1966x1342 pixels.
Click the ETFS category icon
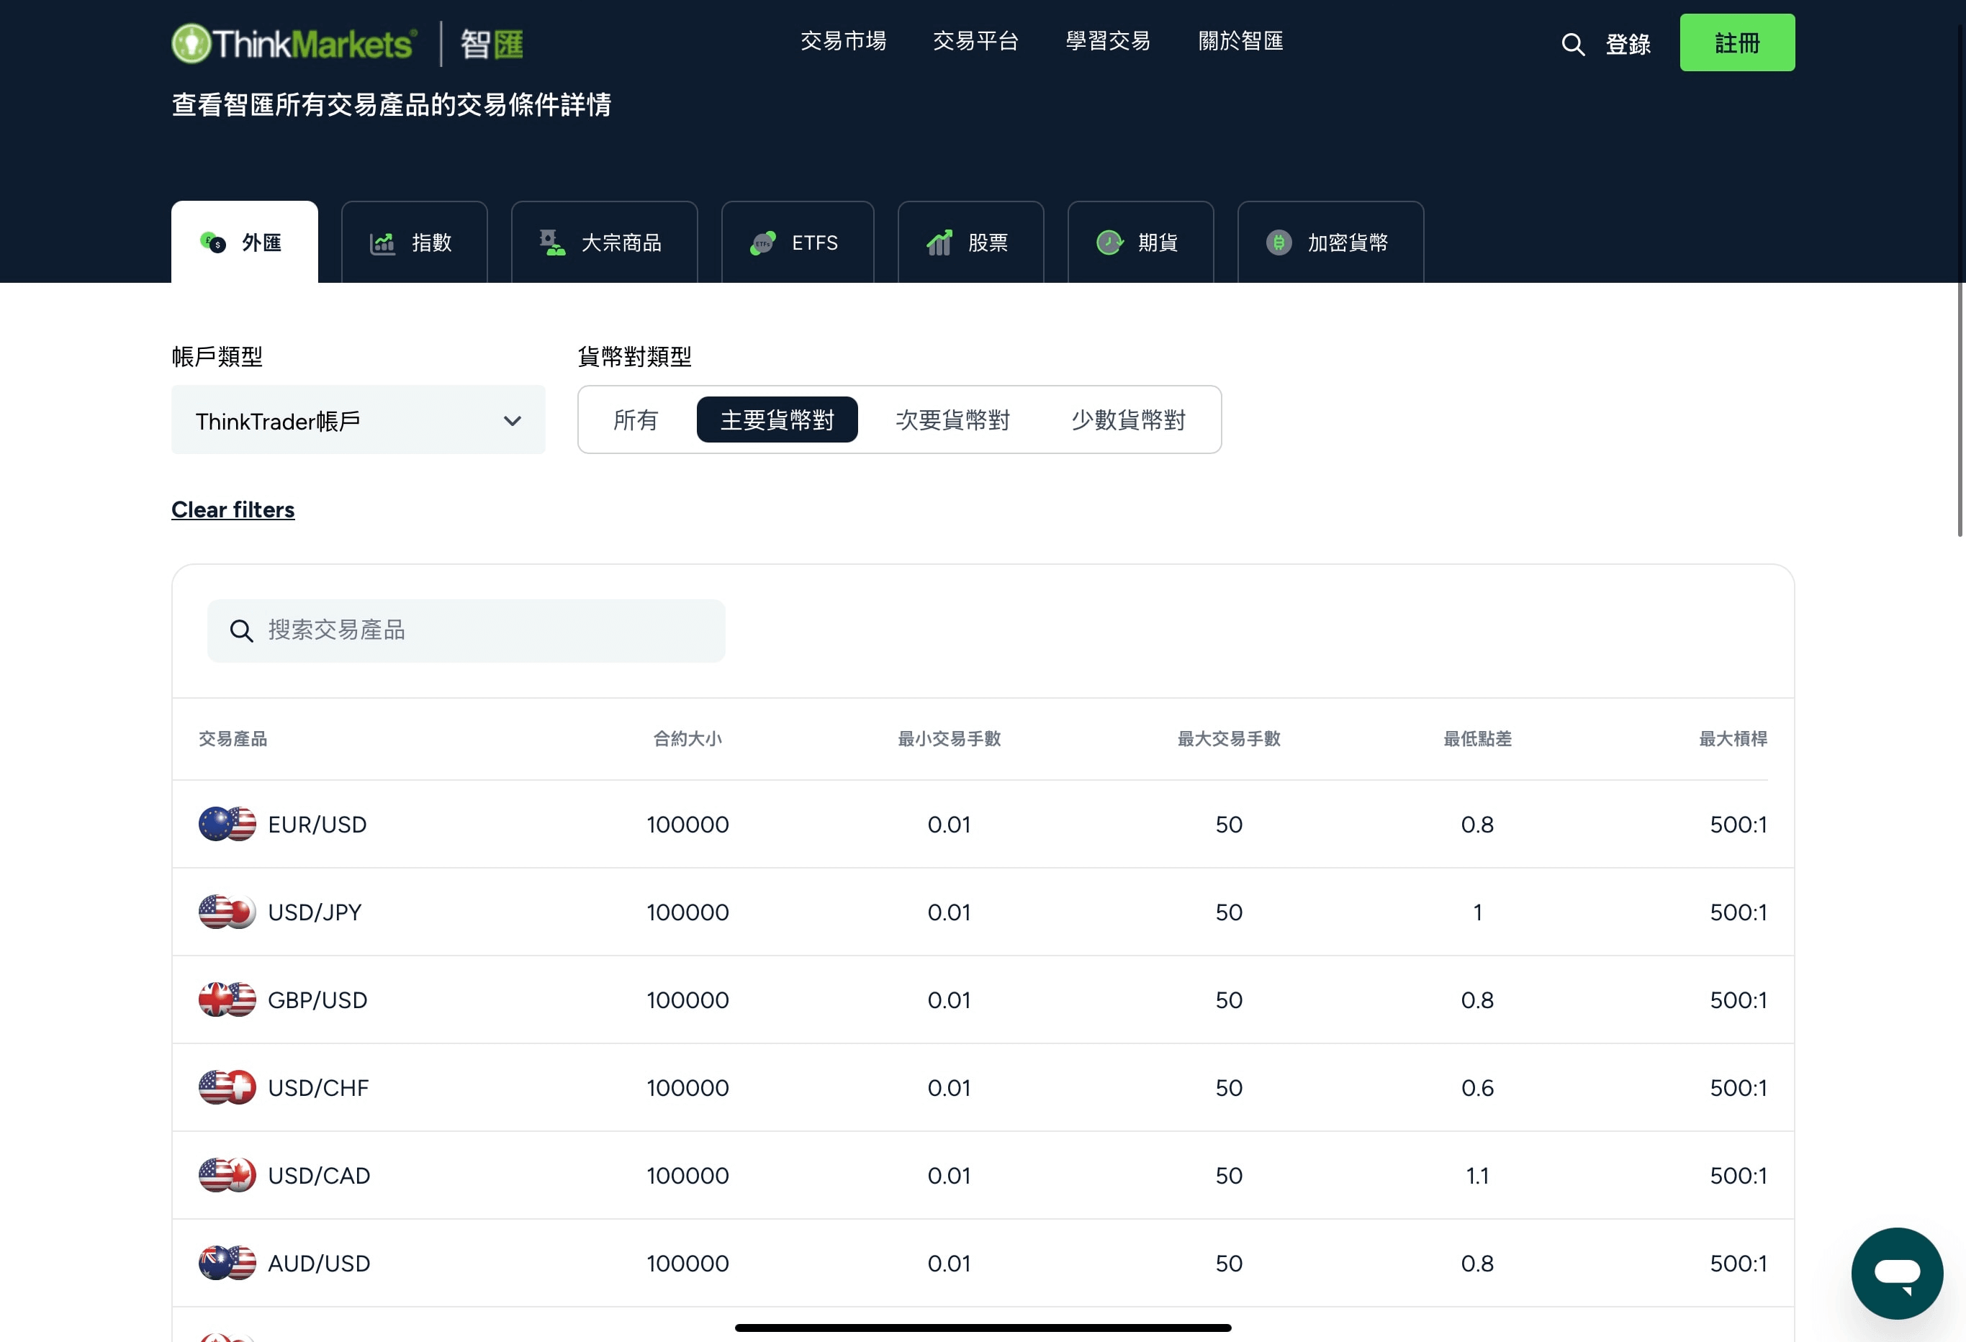[x=764, y=242]
